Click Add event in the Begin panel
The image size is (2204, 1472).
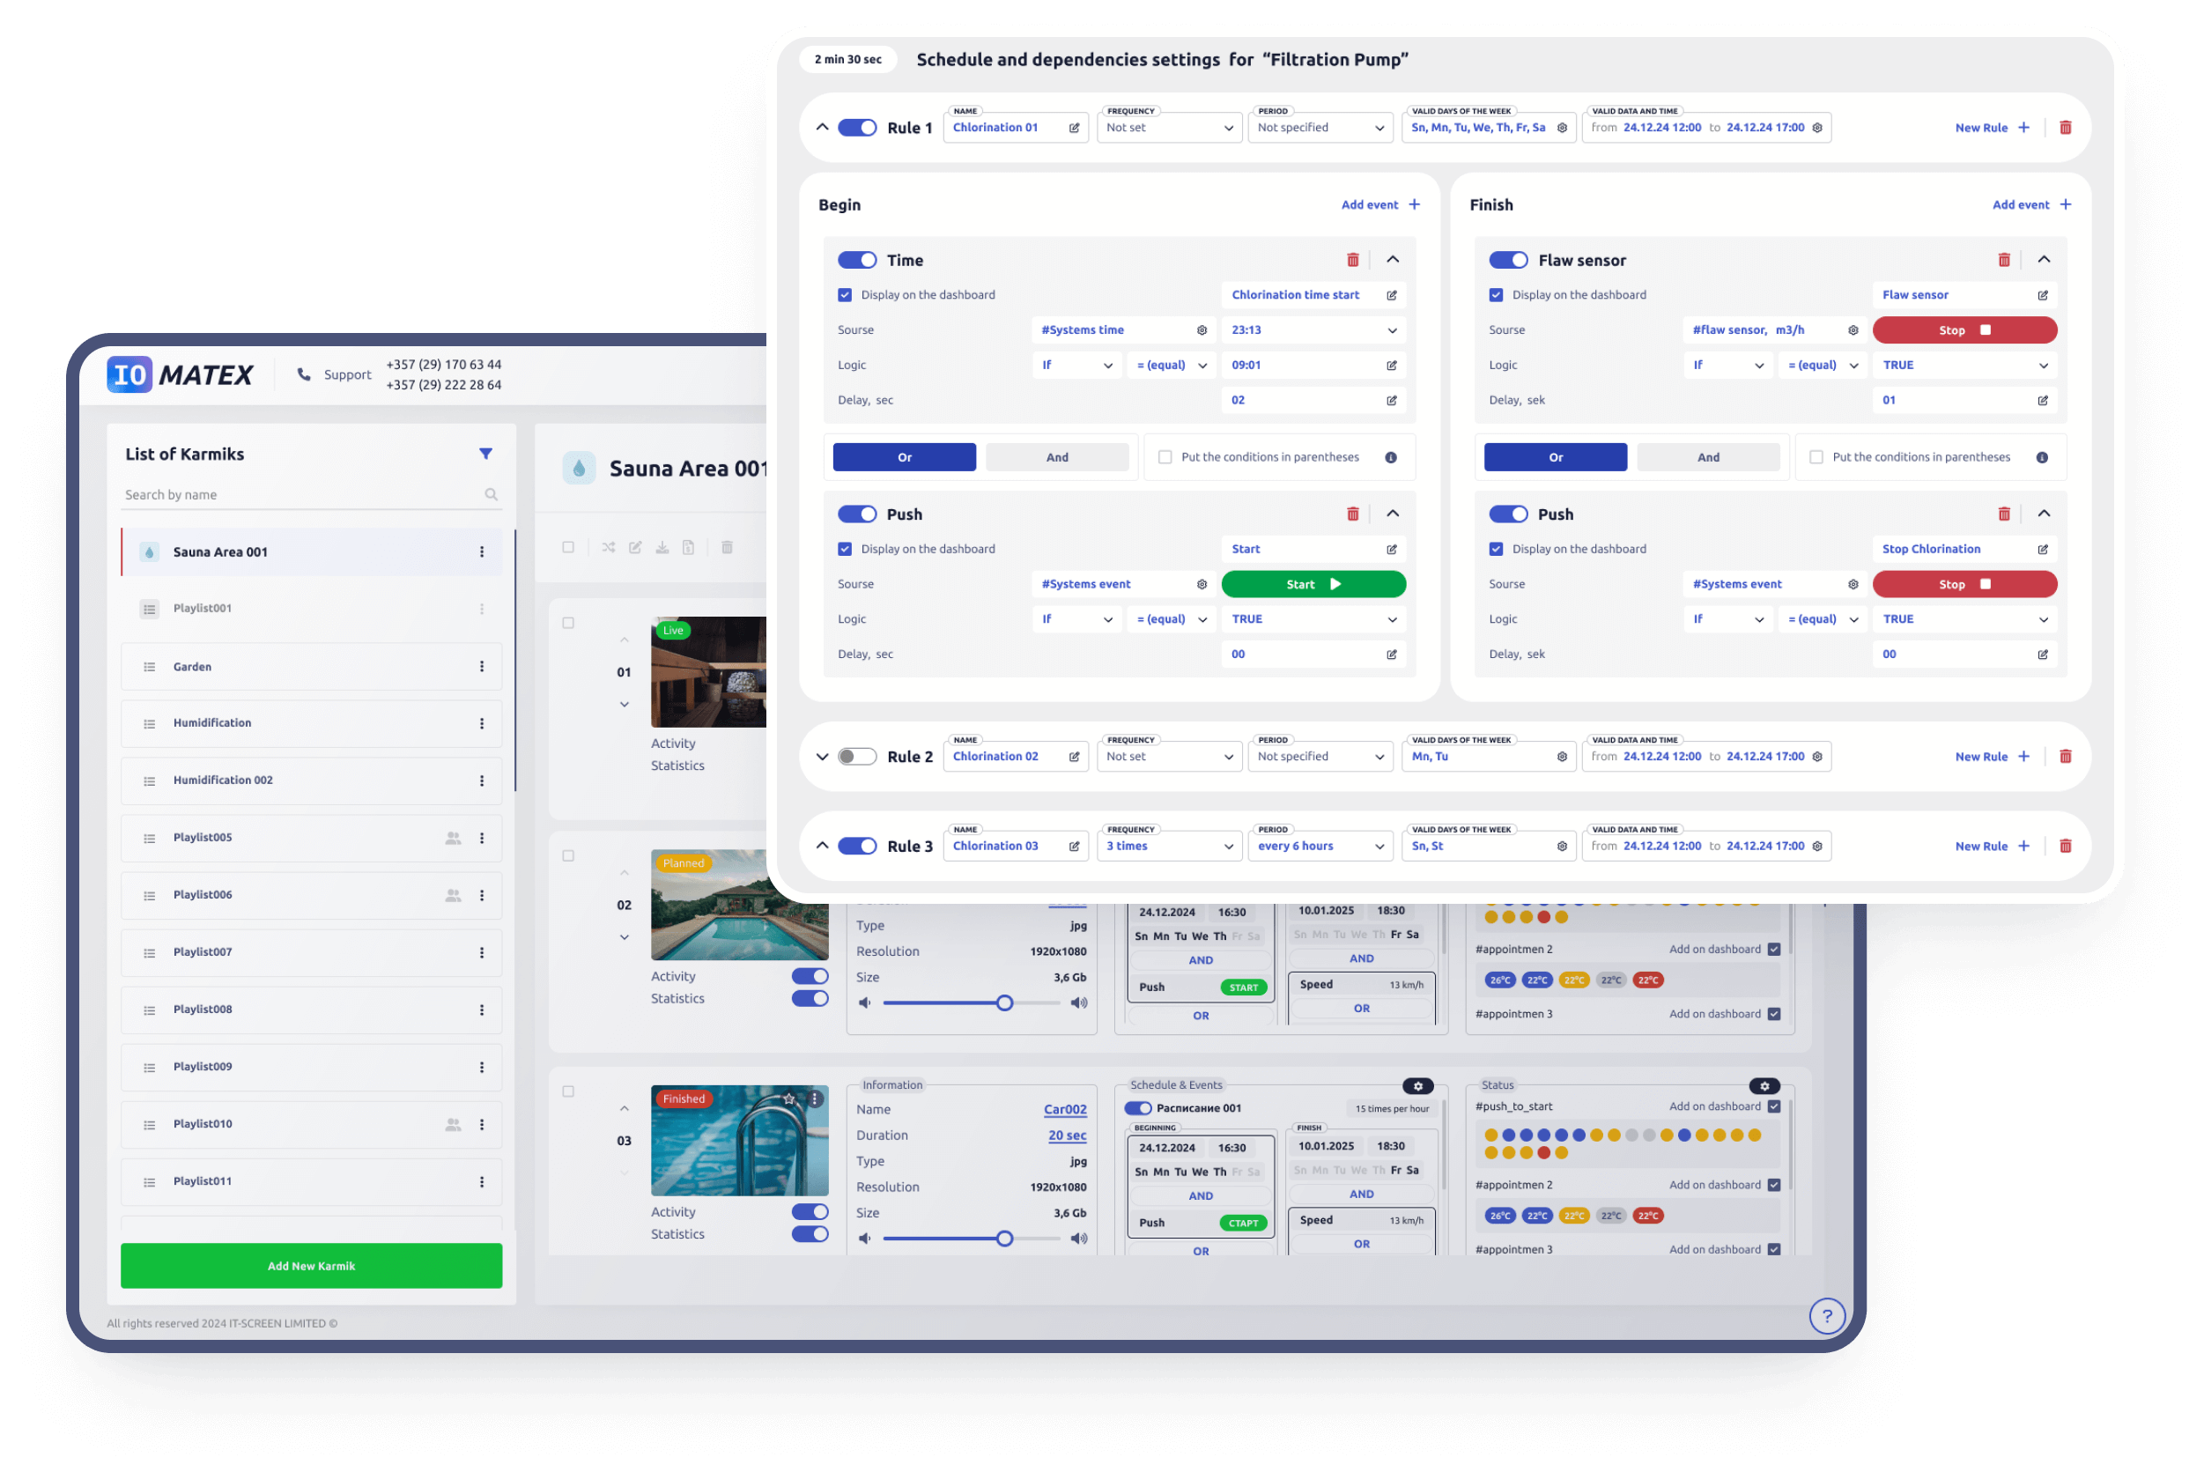coord(1379,204)
